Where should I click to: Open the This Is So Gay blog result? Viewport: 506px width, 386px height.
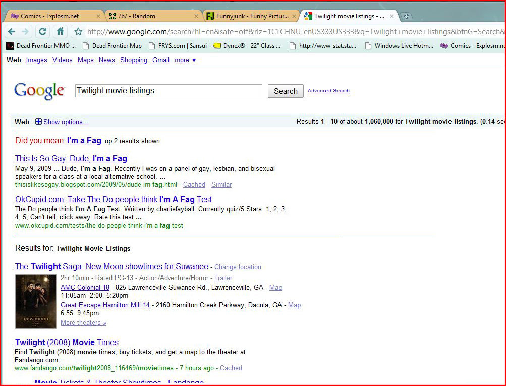click(x=71, y=158)
